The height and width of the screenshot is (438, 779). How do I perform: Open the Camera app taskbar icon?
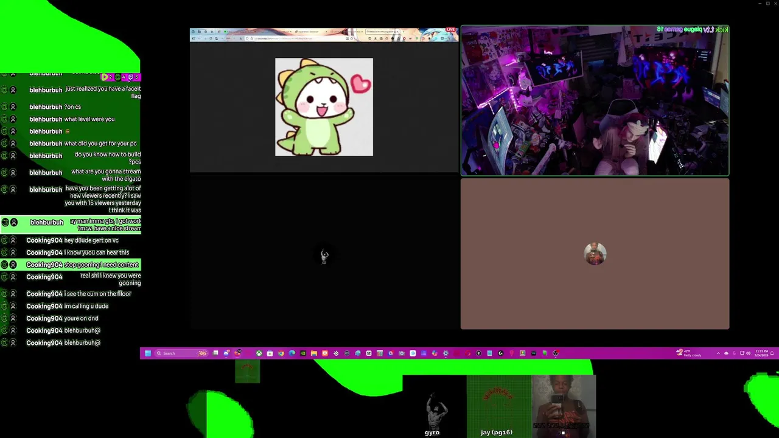tap(402, 353)
